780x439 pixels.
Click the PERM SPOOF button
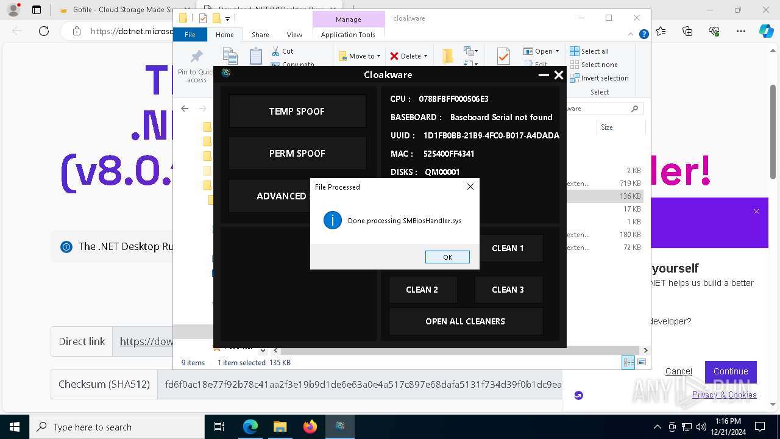[x=297, y=153]
